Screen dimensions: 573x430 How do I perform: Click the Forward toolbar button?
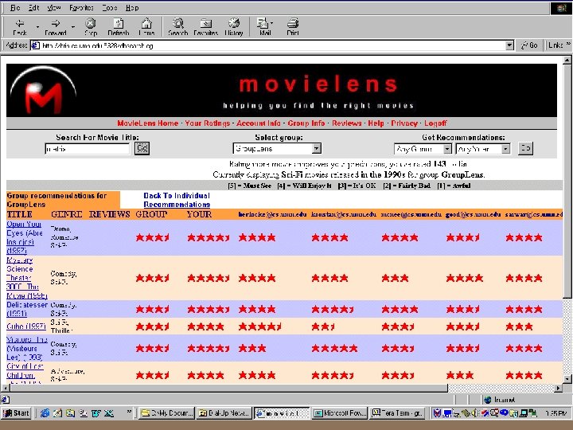pos(56,27)
